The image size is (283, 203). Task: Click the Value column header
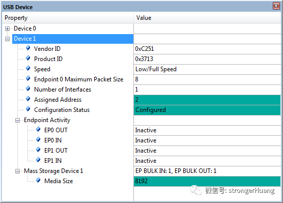[x=207, y=18]
